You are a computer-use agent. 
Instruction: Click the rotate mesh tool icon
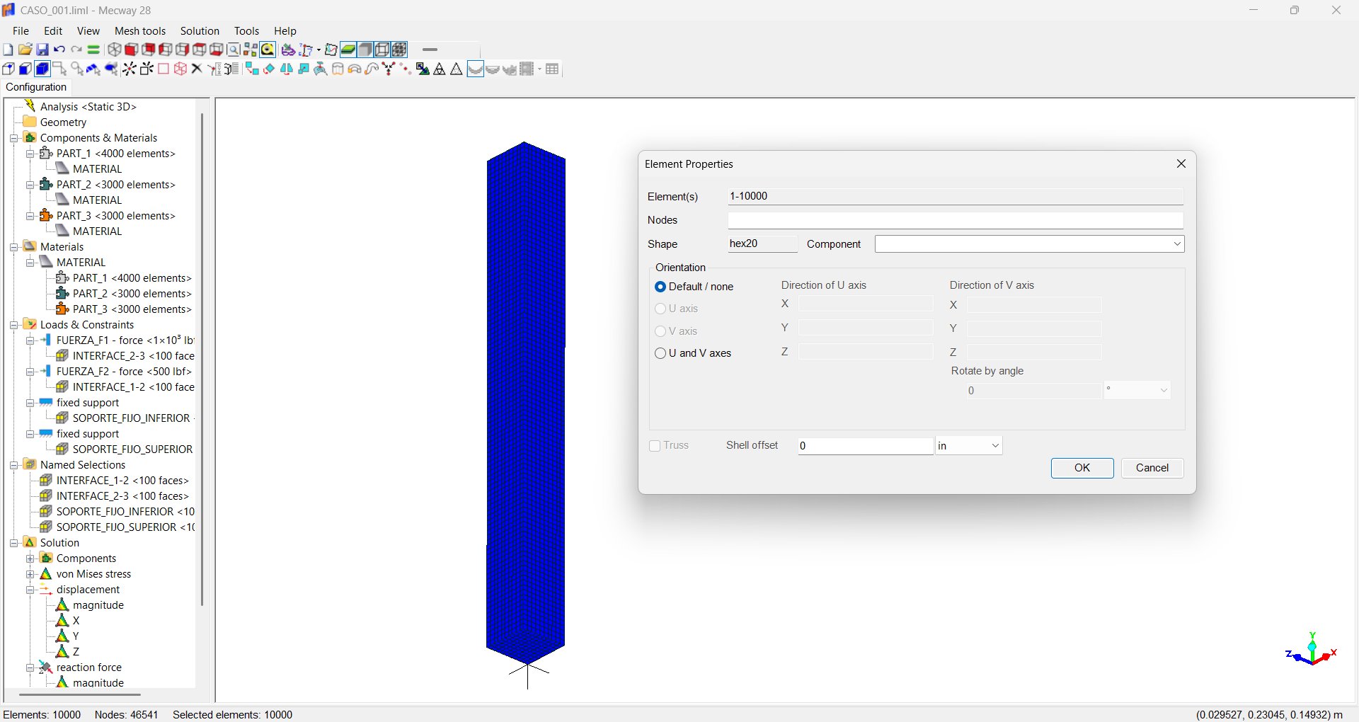pyautogui.click(x=269, y=69)
